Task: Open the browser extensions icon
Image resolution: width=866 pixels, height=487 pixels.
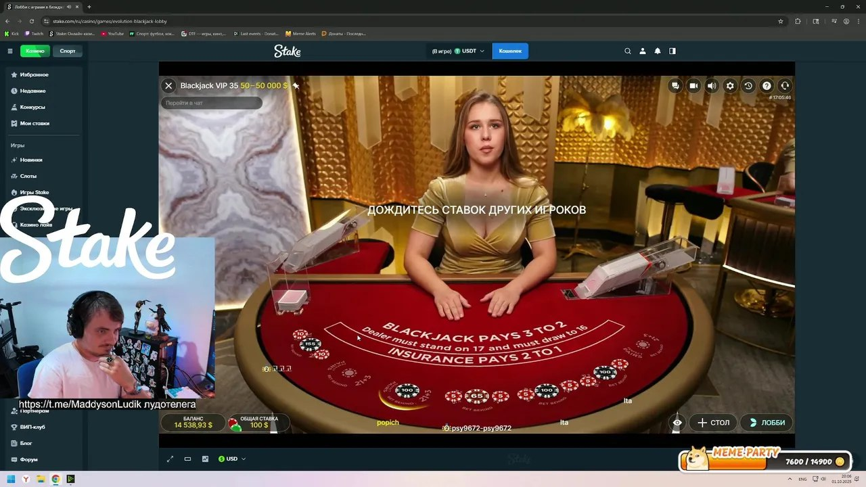Action: pyautogui.click(x=798, y=21)
